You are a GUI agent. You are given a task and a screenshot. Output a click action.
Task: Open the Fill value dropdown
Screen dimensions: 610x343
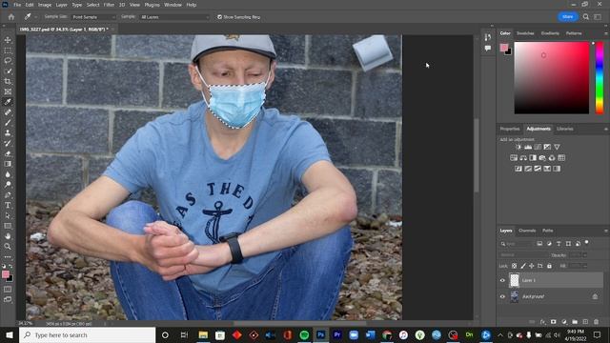[x=583, y=266]
